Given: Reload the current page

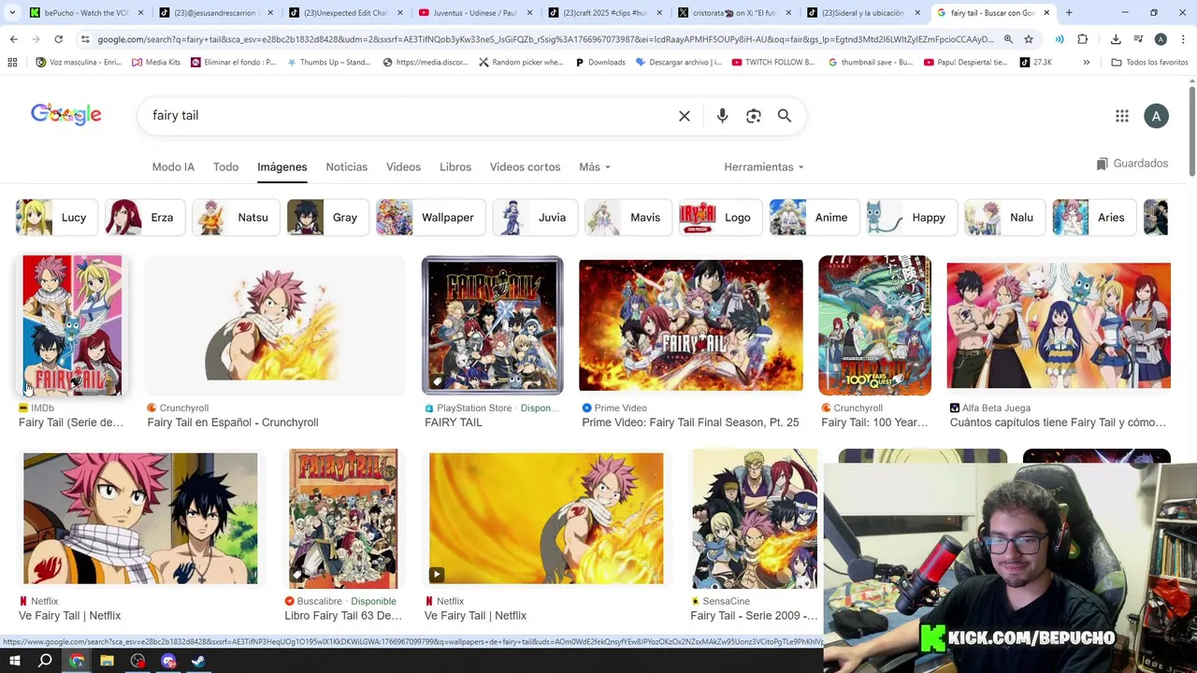Looking at the screenshot, I should 58,39.
